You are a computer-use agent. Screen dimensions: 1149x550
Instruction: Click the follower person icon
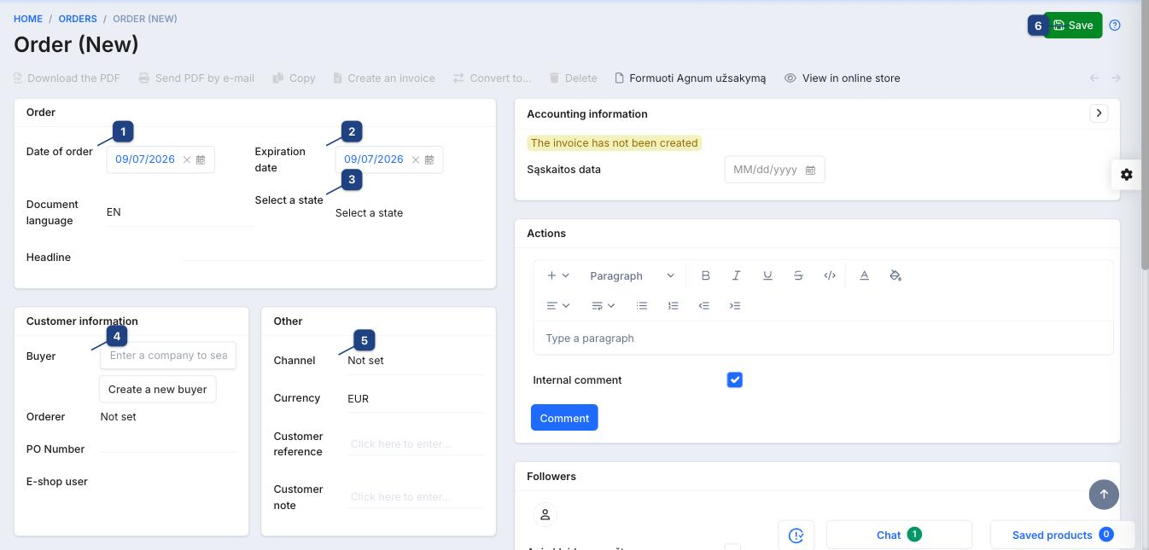pyautogui.click(x=545, y=515)
